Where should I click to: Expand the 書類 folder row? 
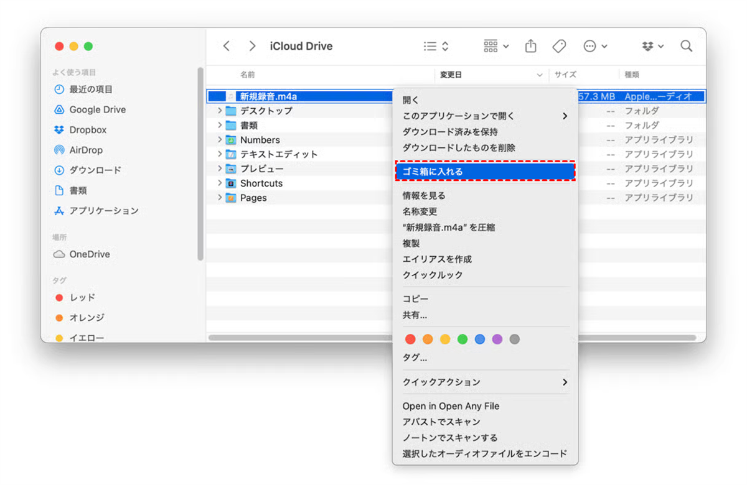point(220,125)
